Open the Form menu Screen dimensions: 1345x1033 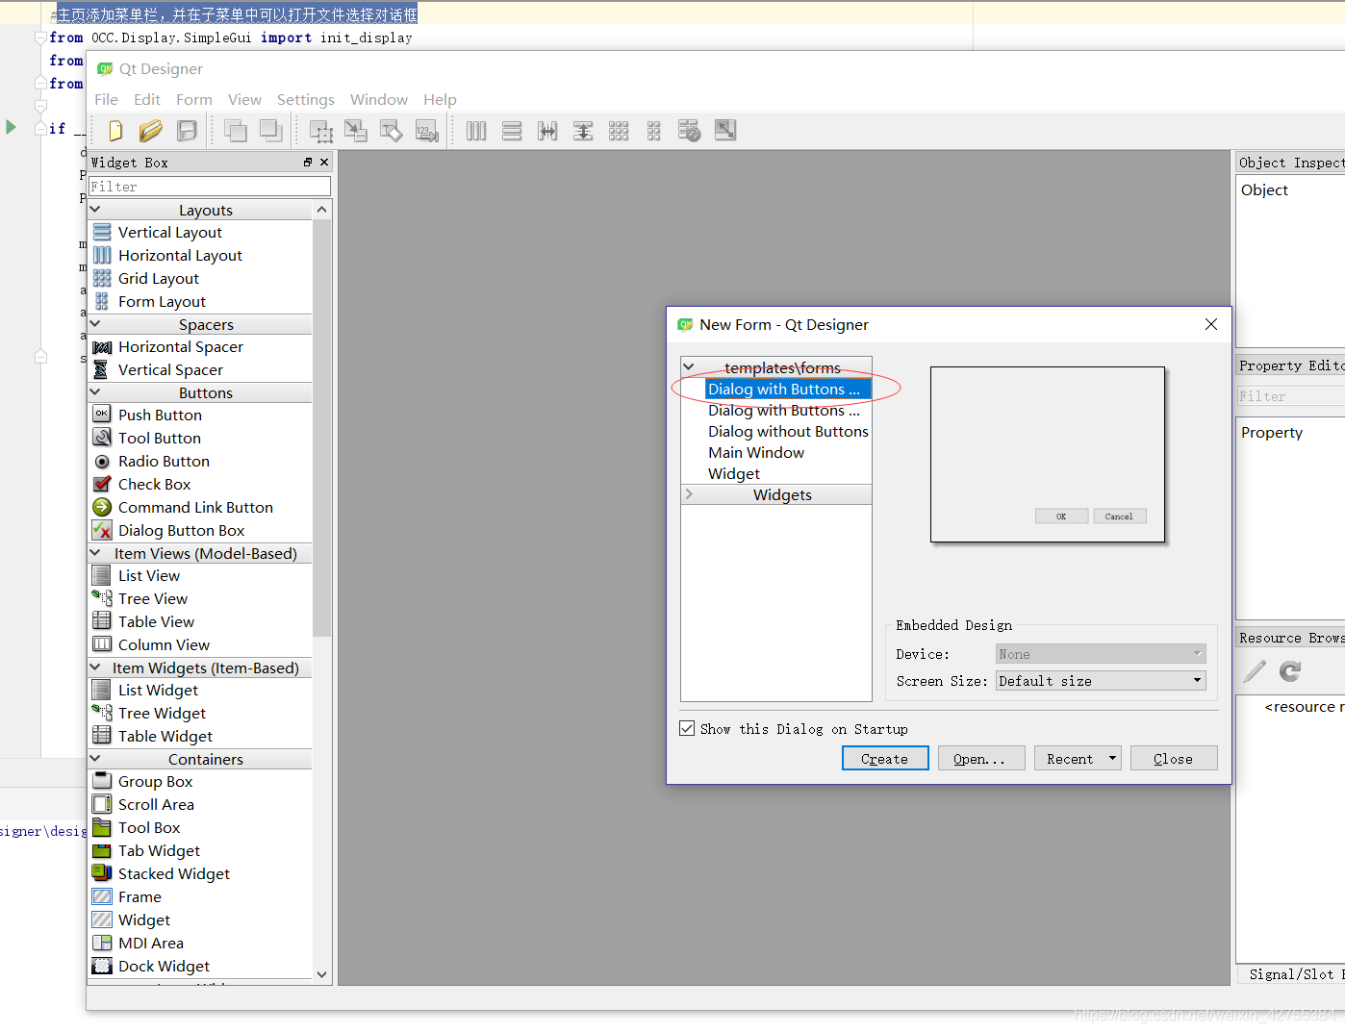point(194,99)
